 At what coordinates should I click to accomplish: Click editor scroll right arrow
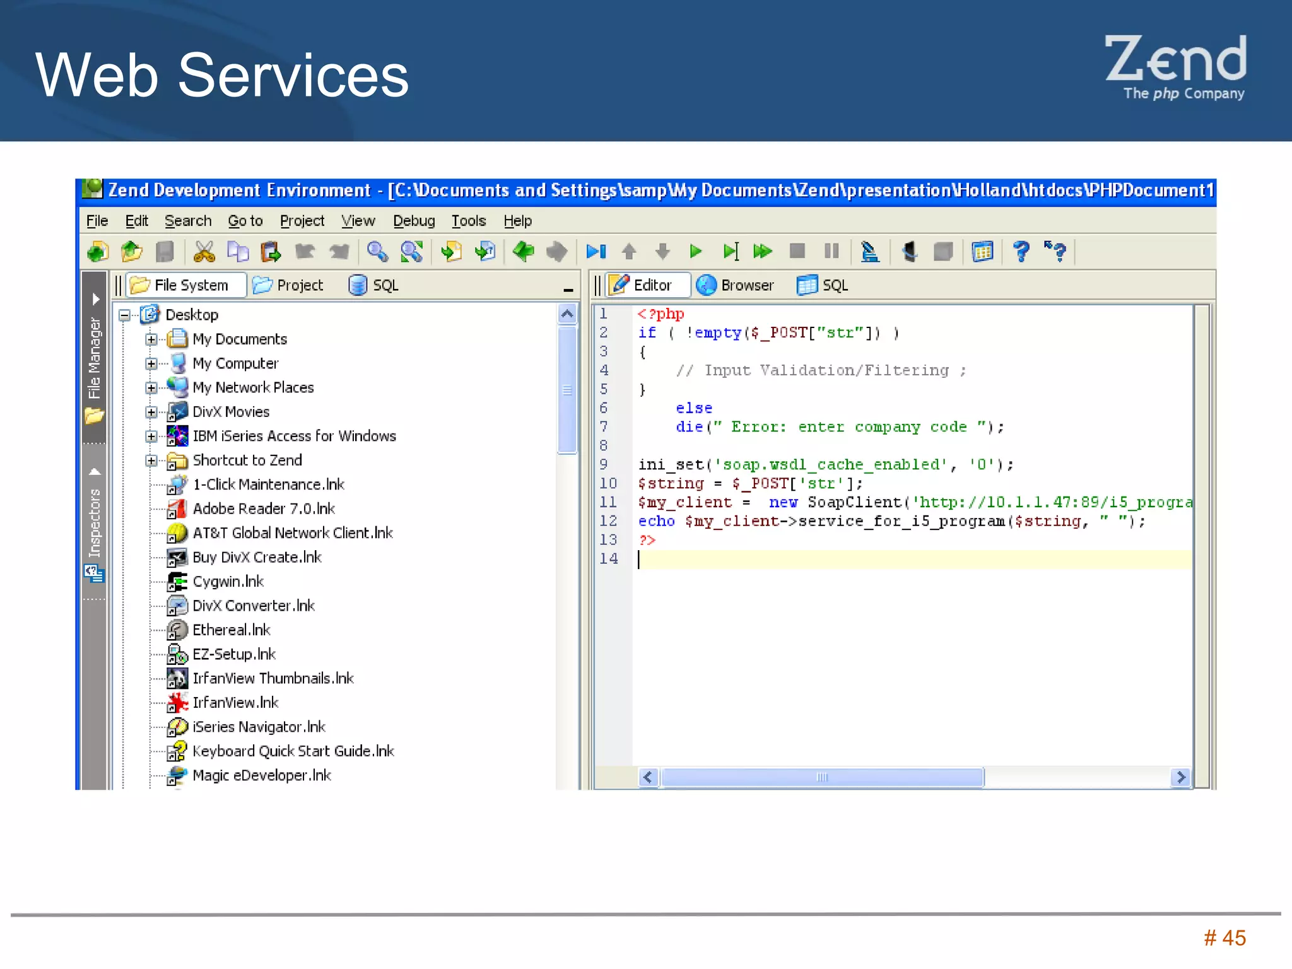(1181, 777)
